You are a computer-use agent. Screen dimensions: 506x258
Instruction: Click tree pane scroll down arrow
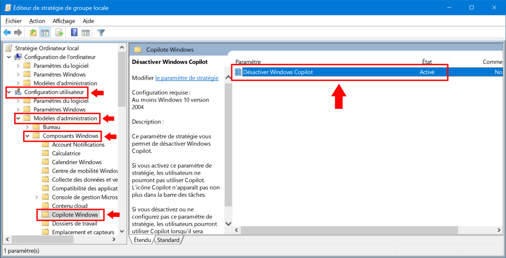pos(122,232)
